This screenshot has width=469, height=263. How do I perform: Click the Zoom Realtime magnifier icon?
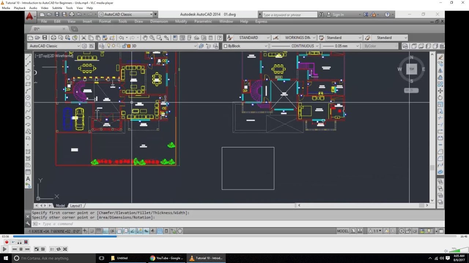tap(152, 38)
